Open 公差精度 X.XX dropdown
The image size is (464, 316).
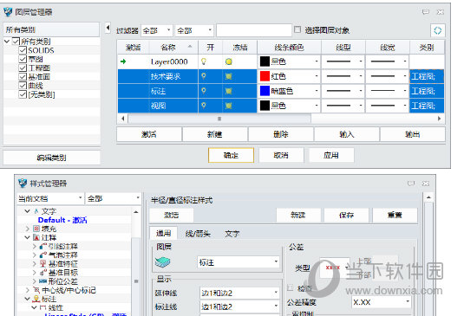382,302
